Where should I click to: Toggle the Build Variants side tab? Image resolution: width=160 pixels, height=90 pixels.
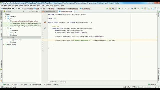[1, 65]
